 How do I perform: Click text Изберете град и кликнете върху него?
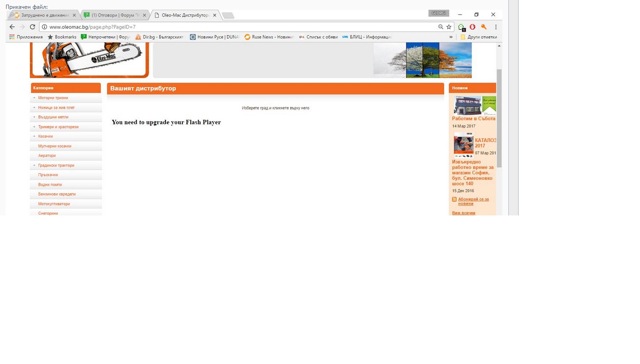click(x=275, y=108)
